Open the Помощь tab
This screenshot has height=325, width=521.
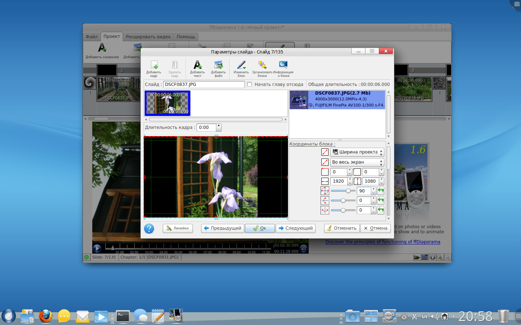point(186,37)
